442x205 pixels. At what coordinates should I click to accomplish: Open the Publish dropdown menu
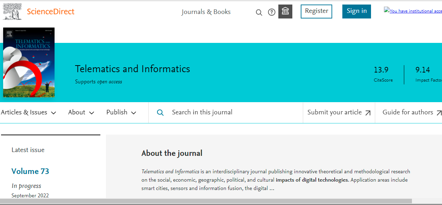click(121, 112)
